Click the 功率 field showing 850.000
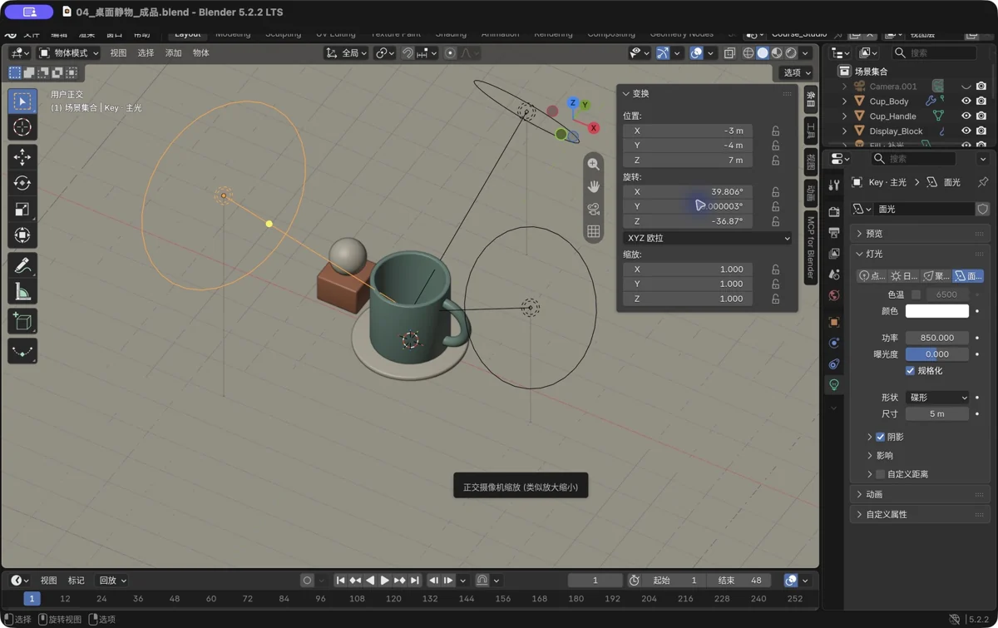Screen dimensions: 998x628 [937, 338]
